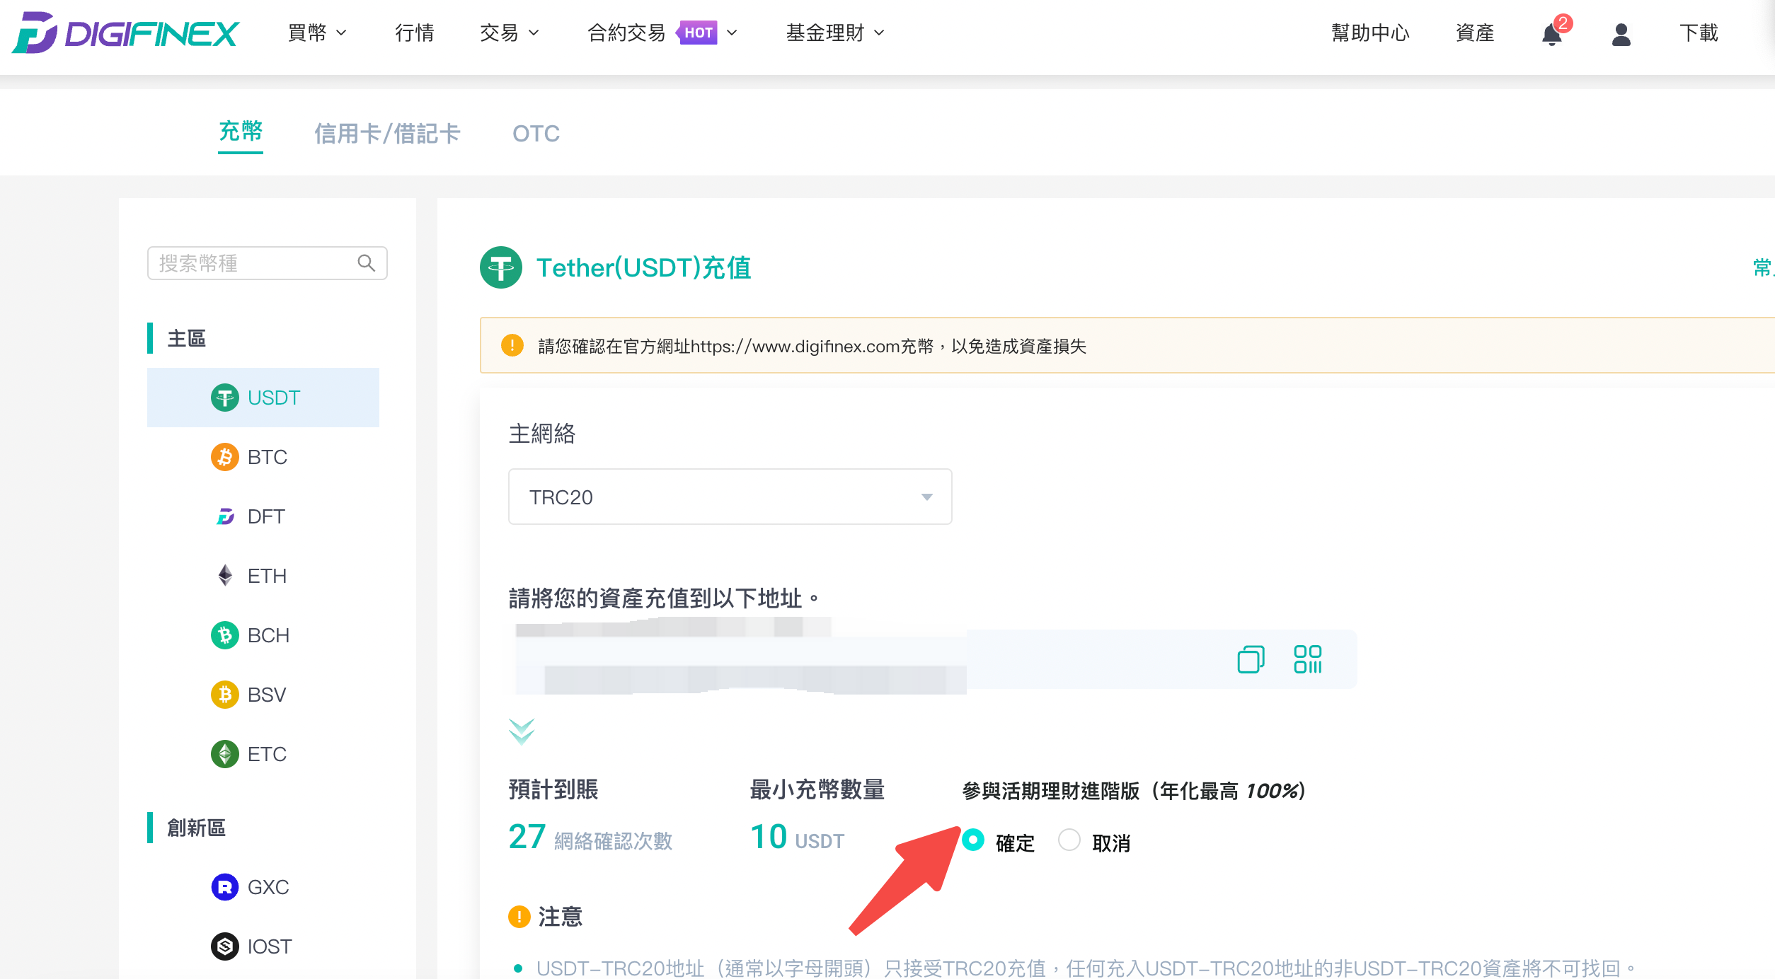
Task: Switch to the OTC tab
Action: (536, 133)
